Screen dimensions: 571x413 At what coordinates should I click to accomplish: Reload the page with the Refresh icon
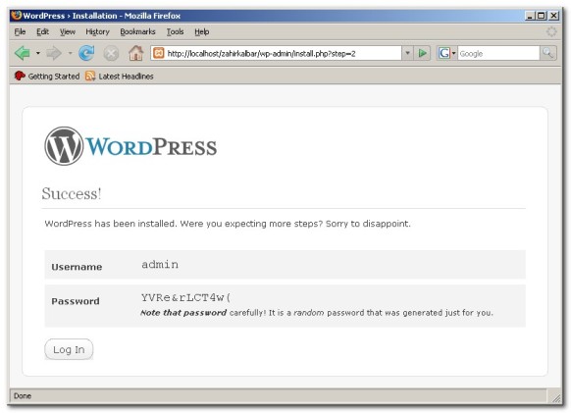86,54
